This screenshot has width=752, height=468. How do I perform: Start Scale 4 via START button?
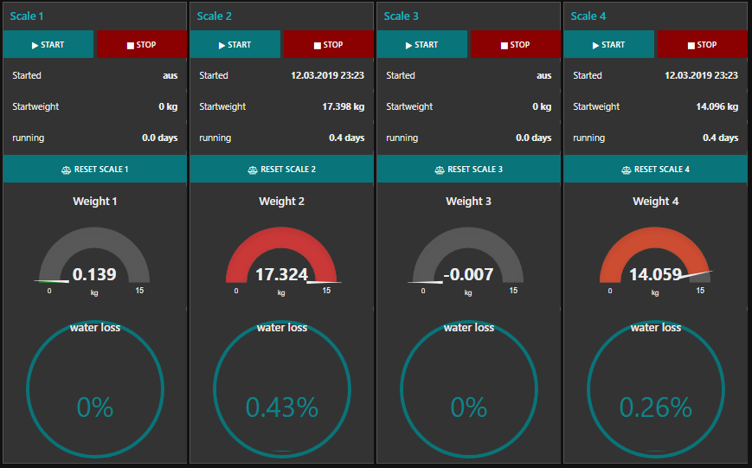tap(609, 45)
